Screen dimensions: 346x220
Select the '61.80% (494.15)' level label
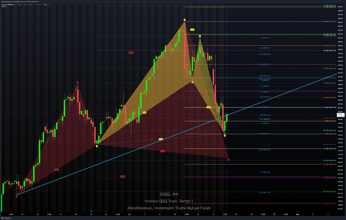(330, 65)
